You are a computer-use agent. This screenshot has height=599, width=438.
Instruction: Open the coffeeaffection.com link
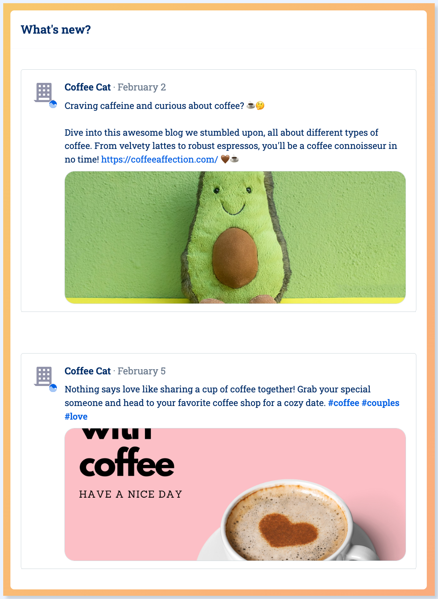[160, 159]
